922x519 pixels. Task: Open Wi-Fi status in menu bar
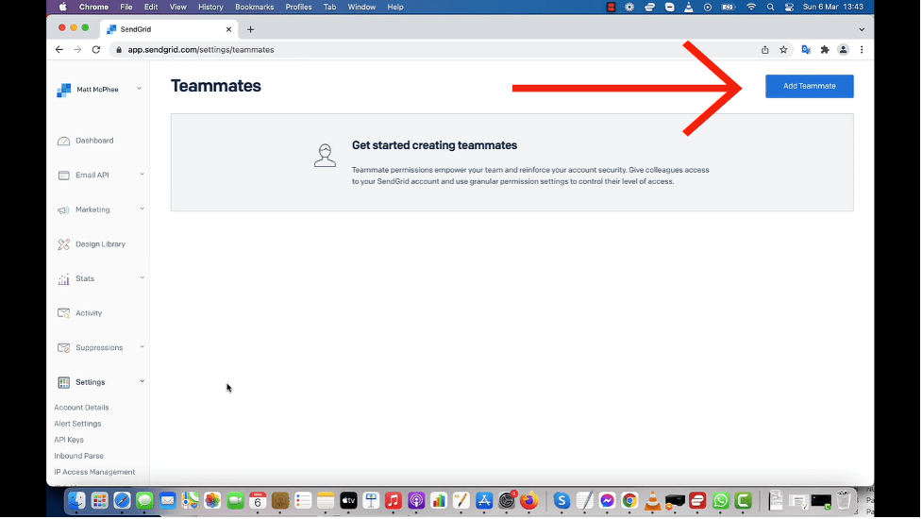point(753,7)
